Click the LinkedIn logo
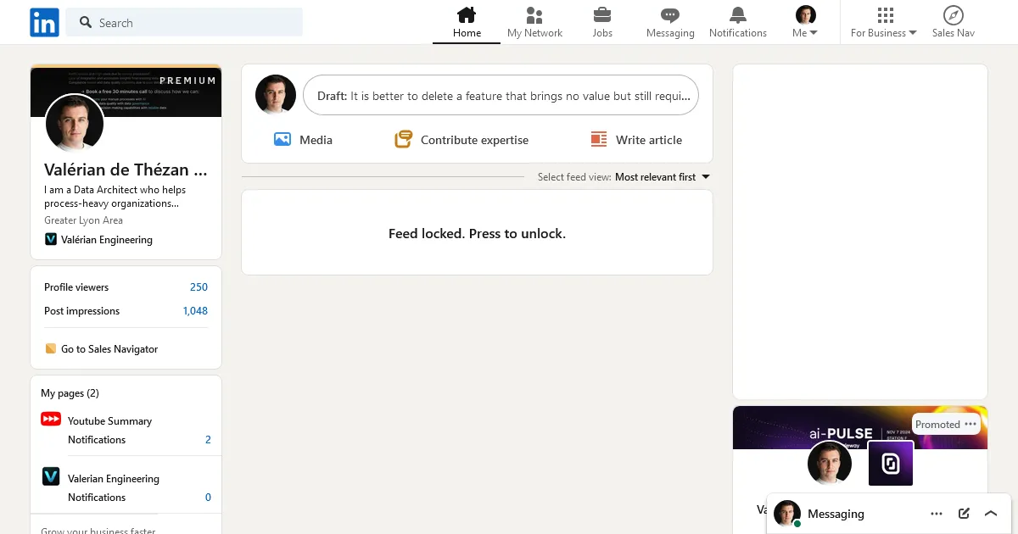Screen dimensions: 1018x534 [x=44, y=22]
